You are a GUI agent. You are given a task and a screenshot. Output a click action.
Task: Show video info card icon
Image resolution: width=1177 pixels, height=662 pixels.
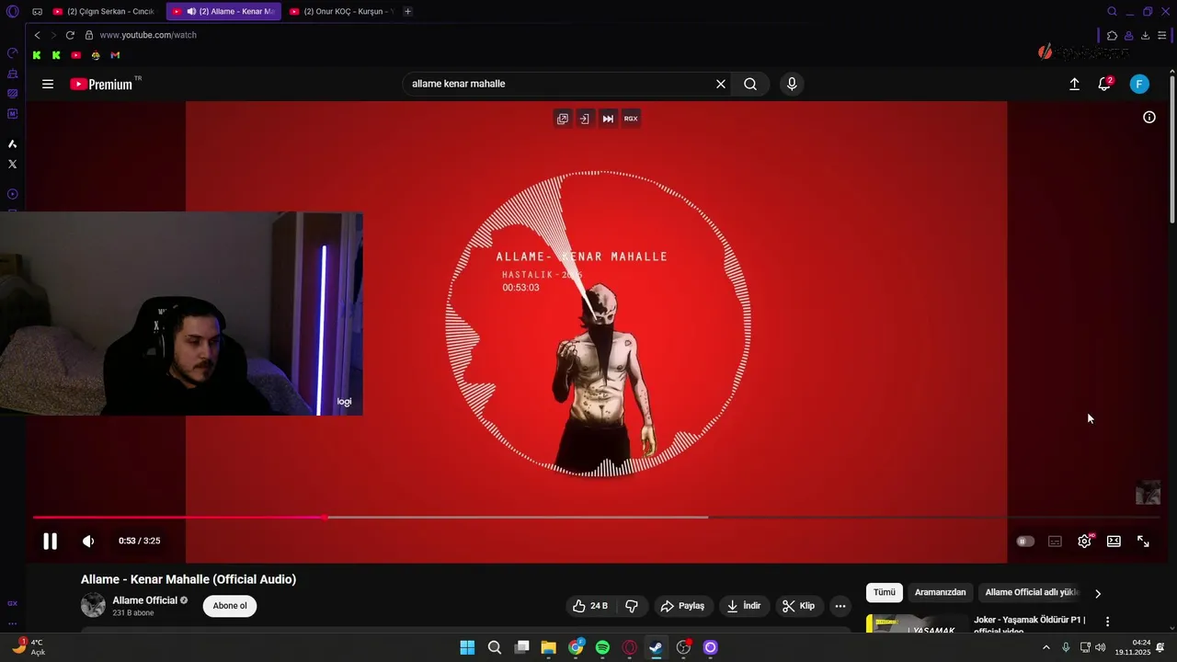pyautogui.click(x=1149, y=117)
